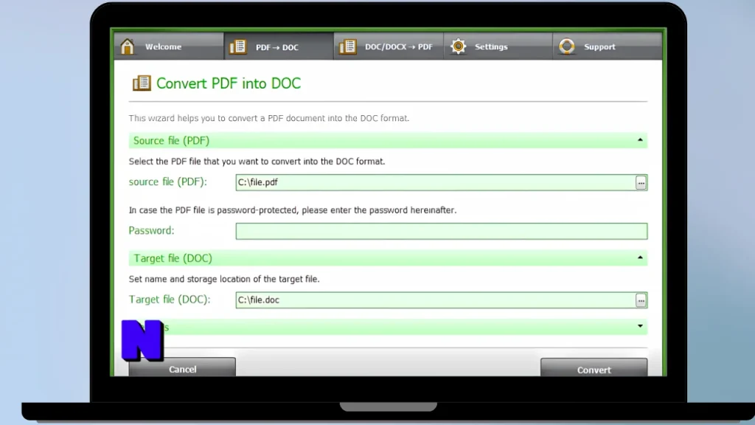Open the Settings tab
This screenshot has height=425, width=755.
point(498,46)
